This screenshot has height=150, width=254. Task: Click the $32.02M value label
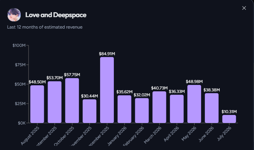point(142,95)
